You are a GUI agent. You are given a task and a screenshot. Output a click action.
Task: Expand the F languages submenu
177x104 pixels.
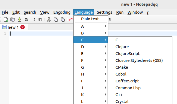91,60
